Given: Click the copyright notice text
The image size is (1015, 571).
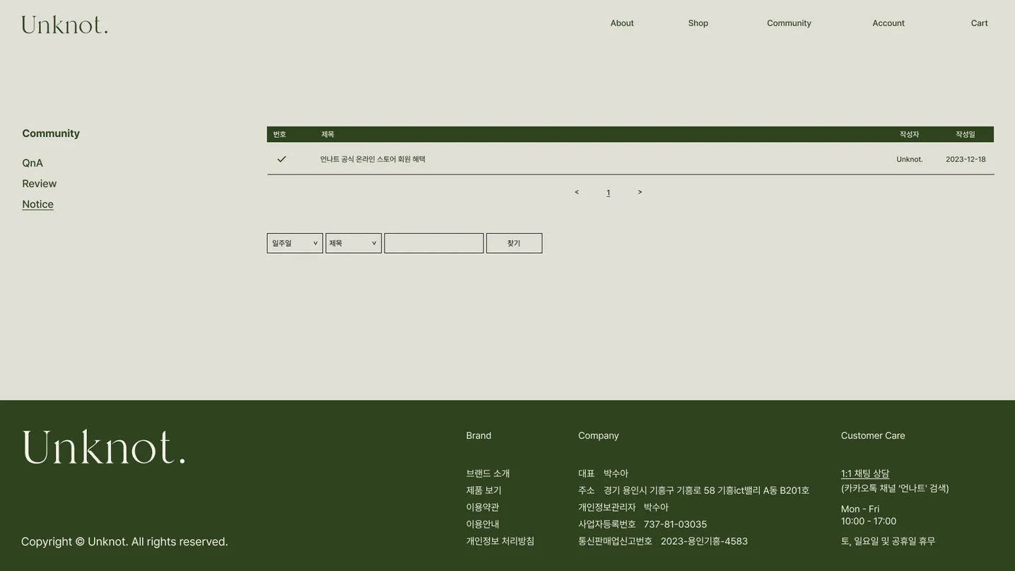Looking at the screenshot, I should tap(124, 542).
